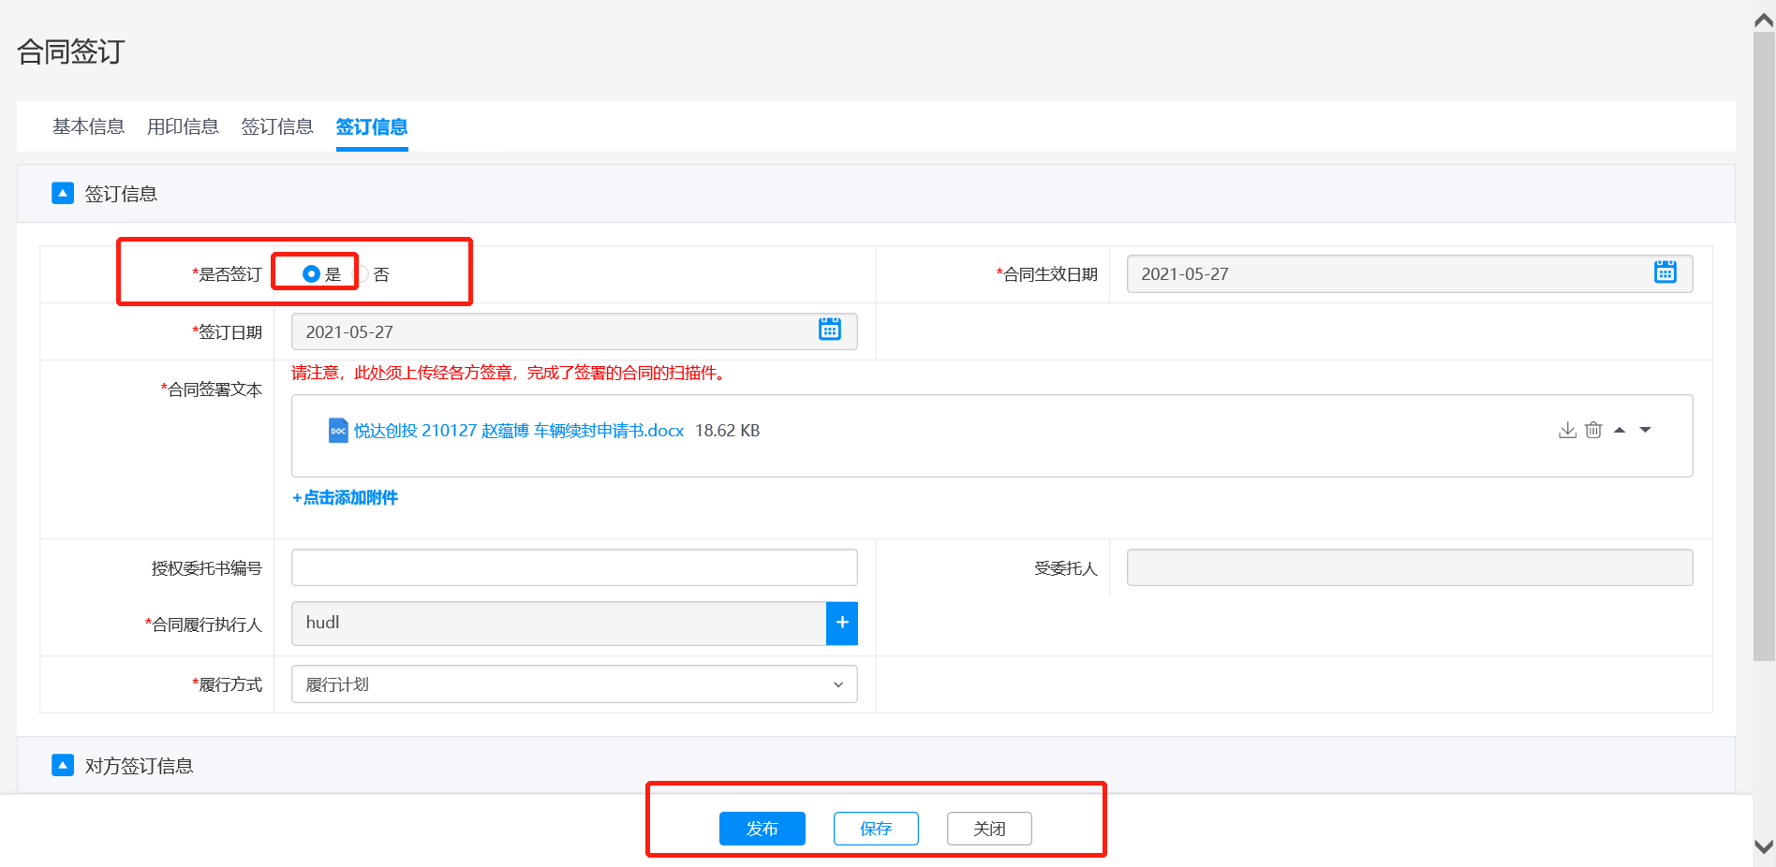Select 否 for 是否签订
The width and height of the screenshot is (1776, 867).
[362, 274]
